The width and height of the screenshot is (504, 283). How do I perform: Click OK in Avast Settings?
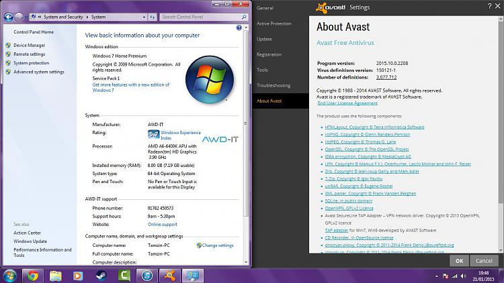coord(460,261)
